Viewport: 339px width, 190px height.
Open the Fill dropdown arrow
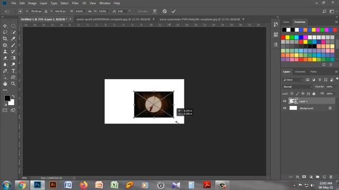tap(336, 94)
